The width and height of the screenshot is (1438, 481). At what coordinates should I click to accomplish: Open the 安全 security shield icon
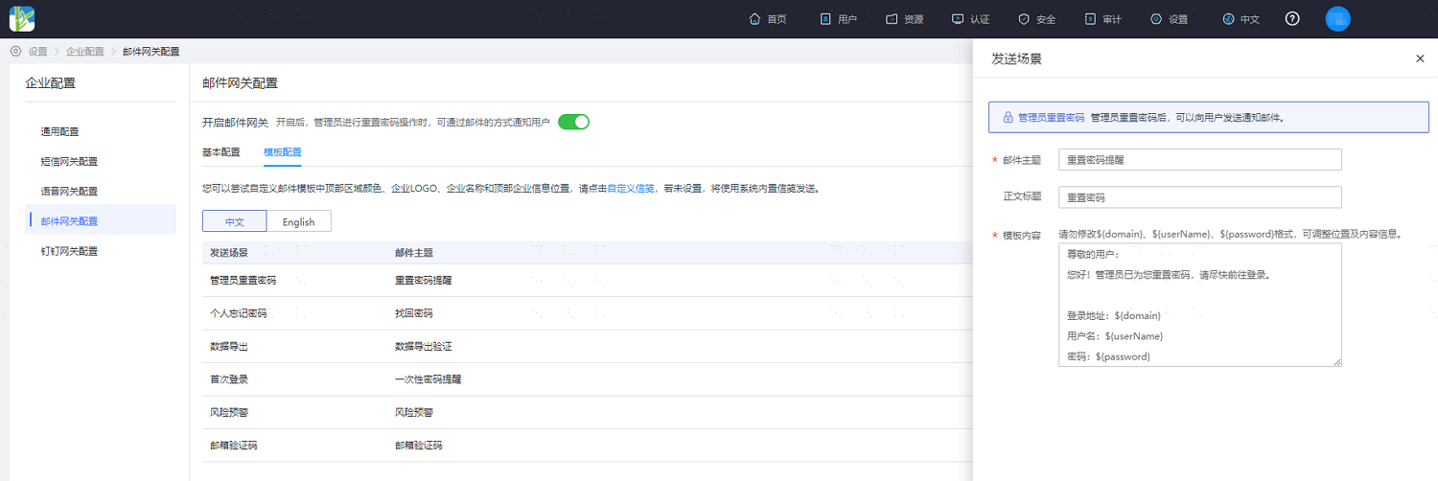coord(1024,19)
